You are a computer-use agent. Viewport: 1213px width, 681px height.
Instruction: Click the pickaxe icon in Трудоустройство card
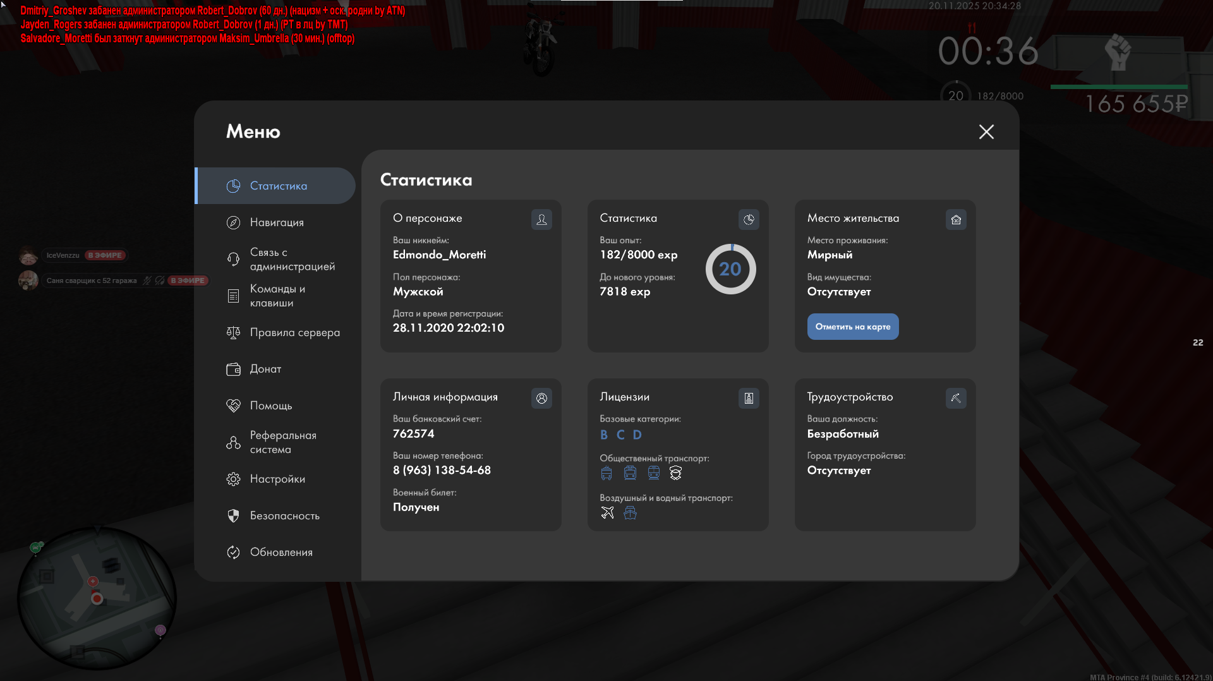pos(956,398)
